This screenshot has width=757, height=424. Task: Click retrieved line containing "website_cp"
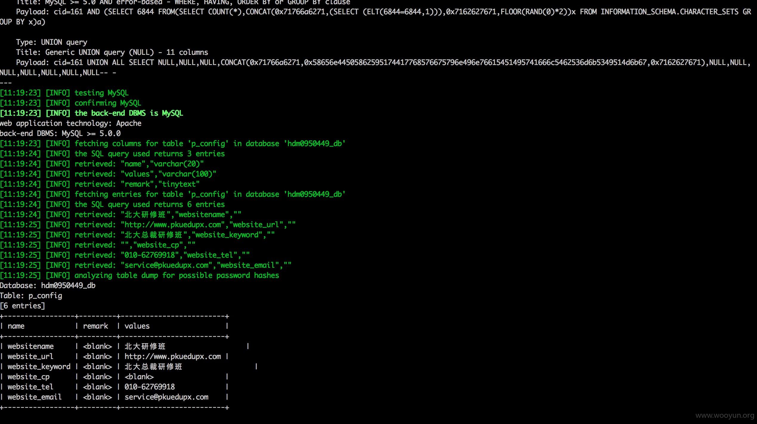(x=98, y=245)
